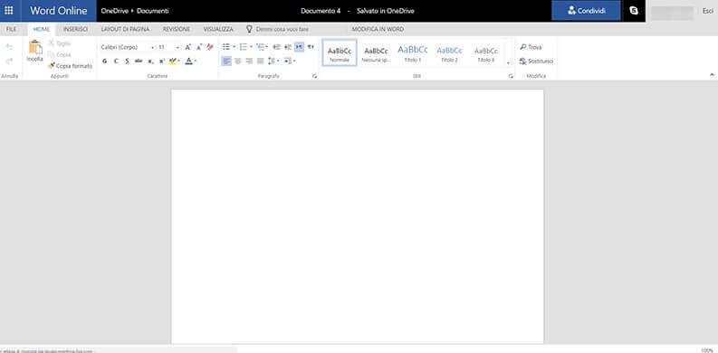Toggle italic (C) formatting

pos(116,61)
